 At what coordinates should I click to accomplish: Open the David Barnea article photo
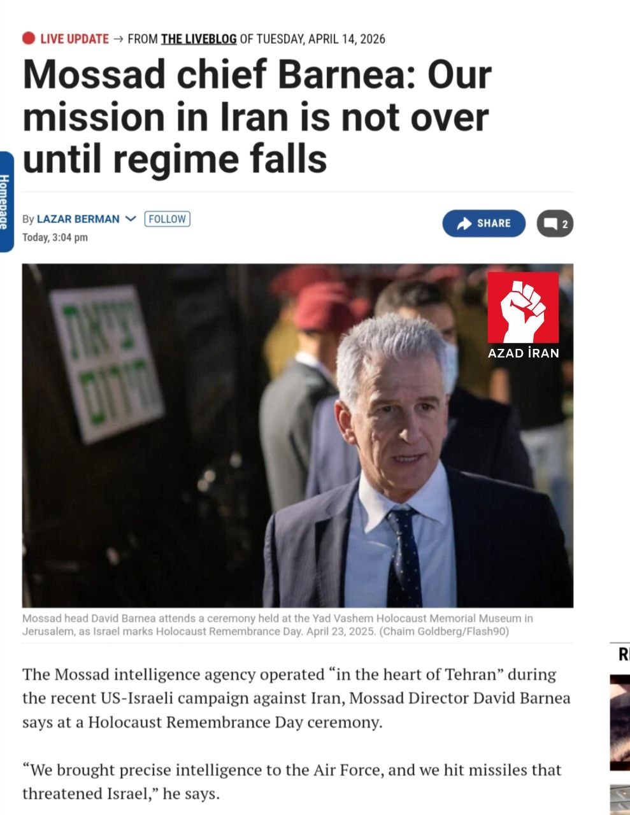297,436
